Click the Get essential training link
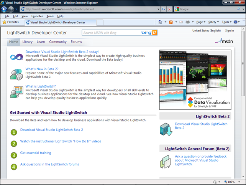Screen dimensions: 246x185 click(x=36, y=153)
